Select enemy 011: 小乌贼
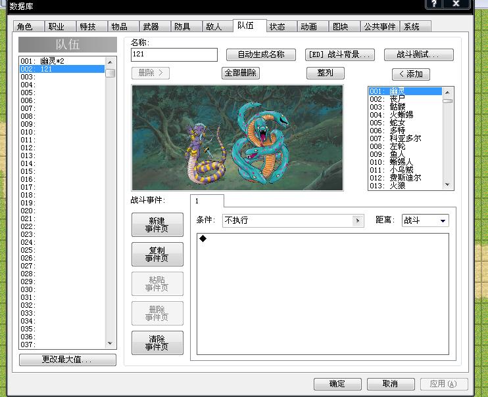This screenshot has width=488, height=397. pyautogui.click(x=405, y=170)
